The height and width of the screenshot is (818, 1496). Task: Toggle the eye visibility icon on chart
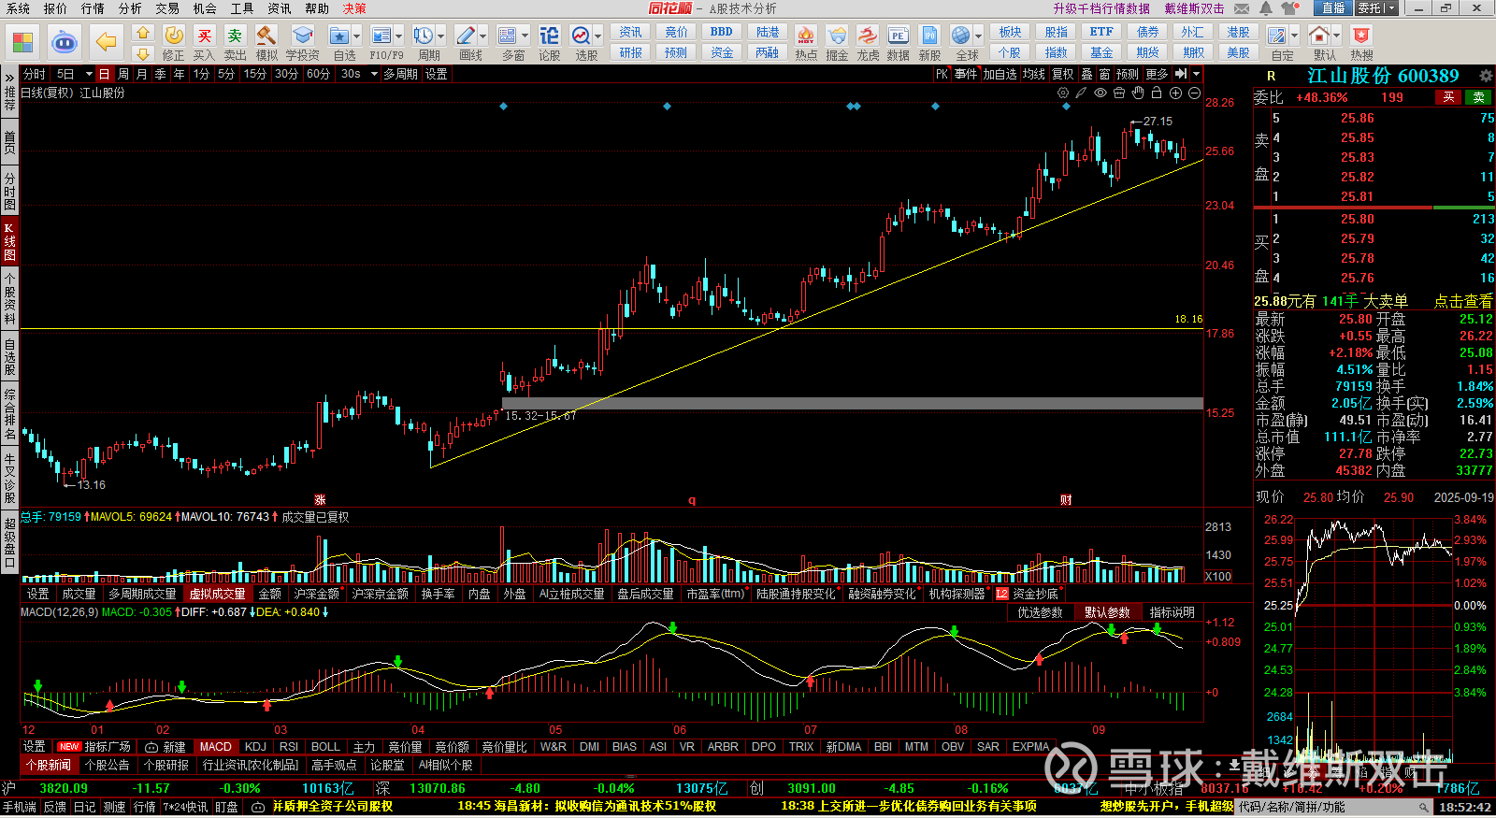[1100, 93]
